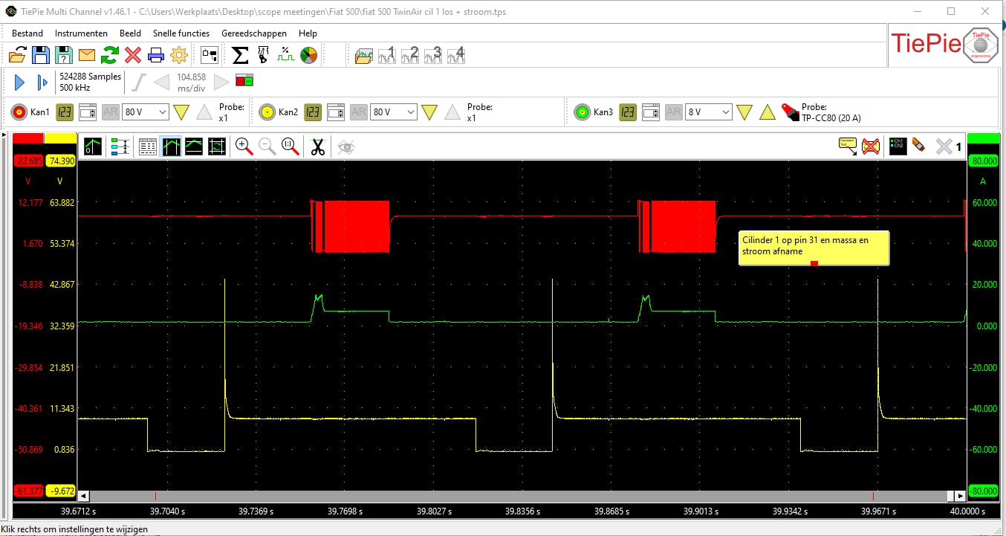1006x536 pixels.
Task: Open the Snelle functies menu
Action: [181, 33]
